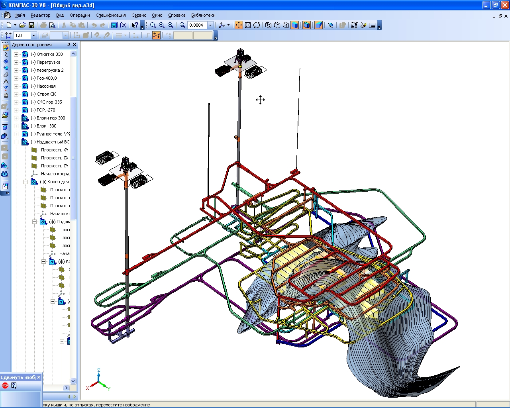Screen dimensions: 510x408
Task: Switch to thin hidden lines display mode
Action: point(286,25)
